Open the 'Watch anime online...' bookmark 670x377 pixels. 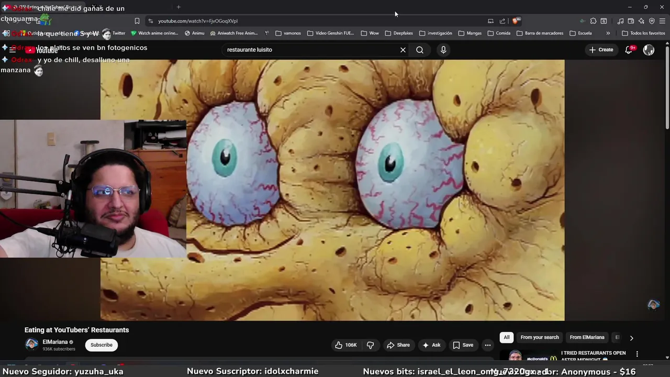(154, 33)
